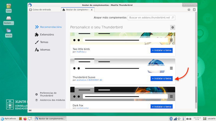
Task: Open the Idiomas category
Action: pyautogui.click(x=42, y=50)
